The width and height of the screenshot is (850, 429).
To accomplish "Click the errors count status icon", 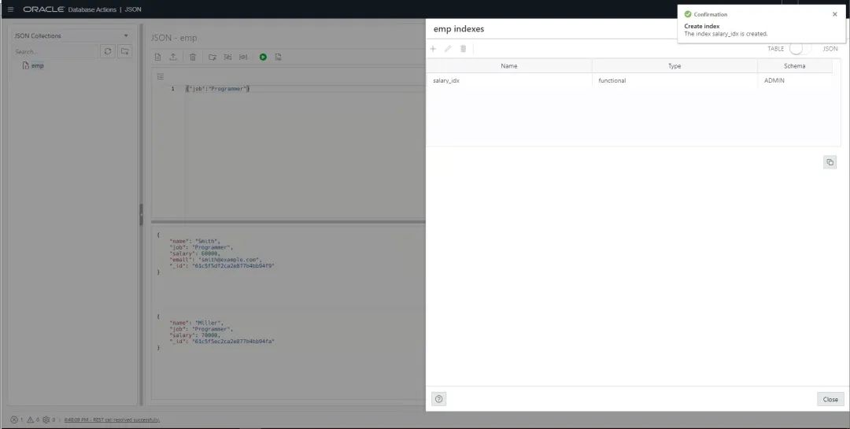I will tap(14, 420).
